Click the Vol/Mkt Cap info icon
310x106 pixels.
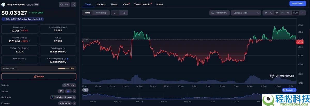pyautogui.click(x=28, y=48)
